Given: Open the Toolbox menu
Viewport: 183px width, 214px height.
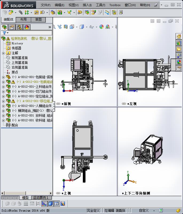Looking at the screenshot, I should click(115, 5).
